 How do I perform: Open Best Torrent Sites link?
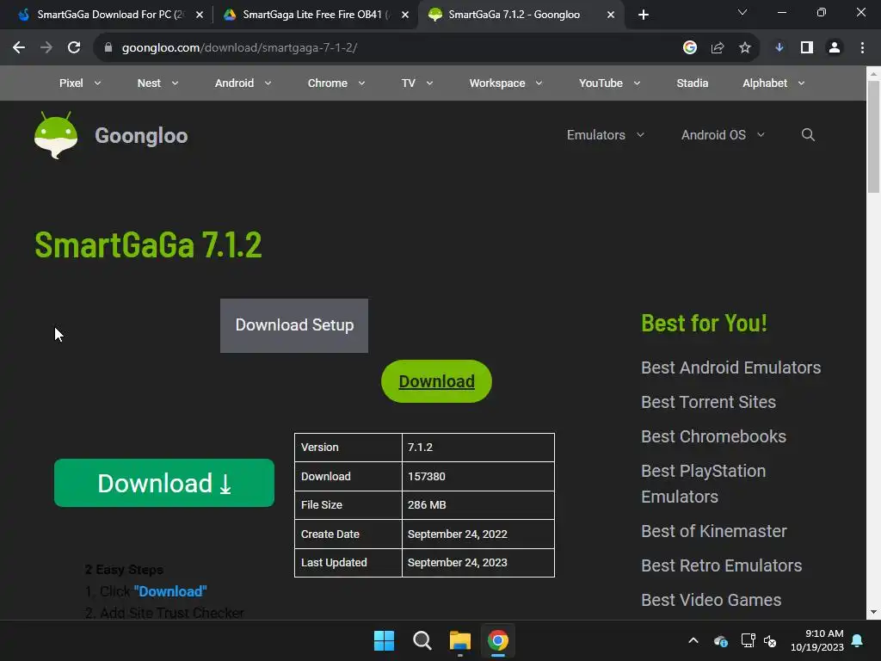[709, 402]
